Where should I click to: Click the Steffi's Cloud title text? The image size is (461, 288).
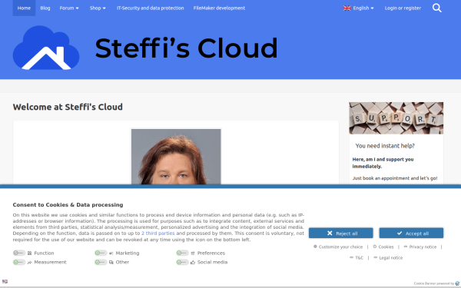187,48
